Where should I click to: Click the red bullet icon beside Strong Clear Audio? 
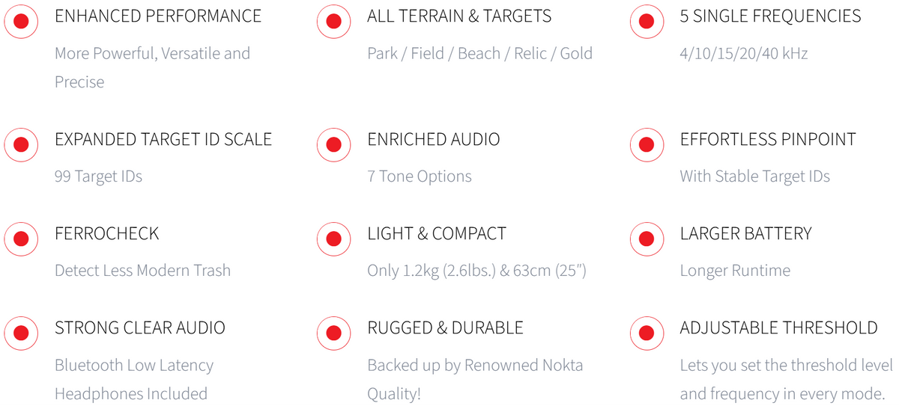21,333
